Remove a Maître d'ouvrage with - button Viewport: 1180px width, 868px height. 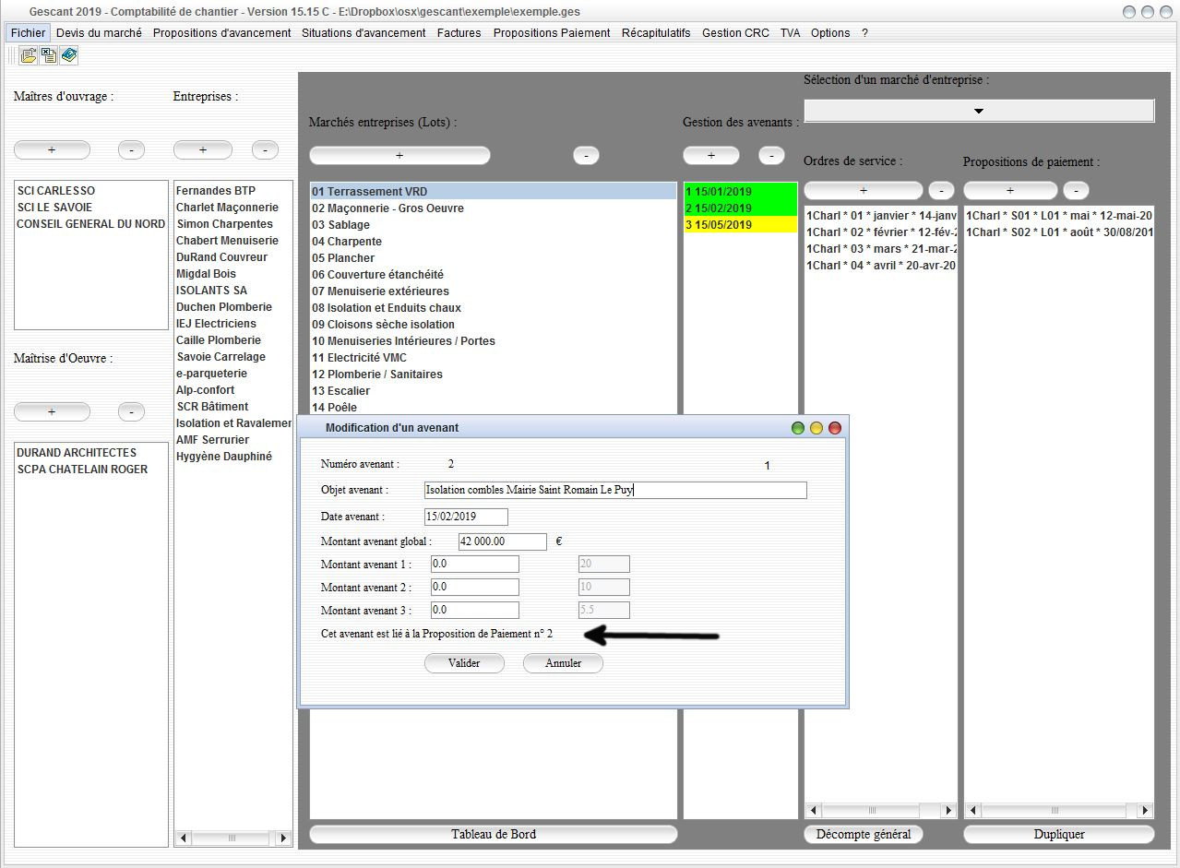[131, 149]
